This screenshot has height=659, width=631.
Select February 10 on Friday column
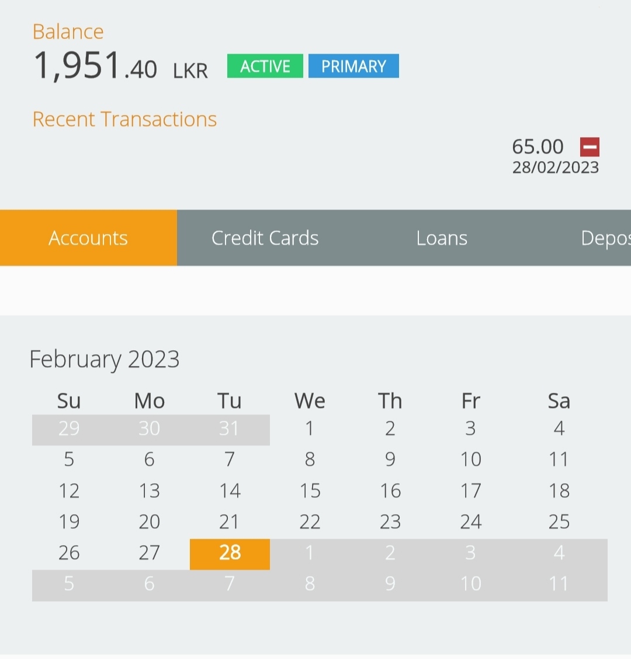471,459
